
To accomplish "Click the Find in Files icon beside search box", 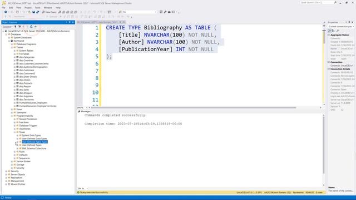I will pyautogui.click(x=120, y=12).
